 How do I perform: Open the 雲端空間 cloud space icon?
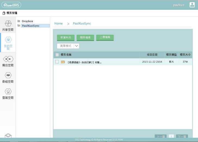8,91
